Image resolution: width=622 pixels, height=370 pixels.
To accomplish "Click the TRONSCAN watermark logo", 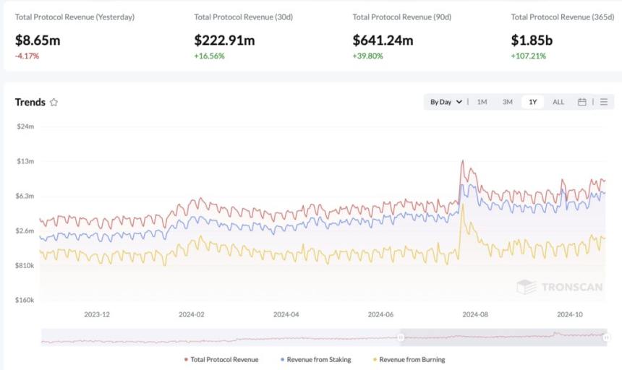I will pos(559,287).
